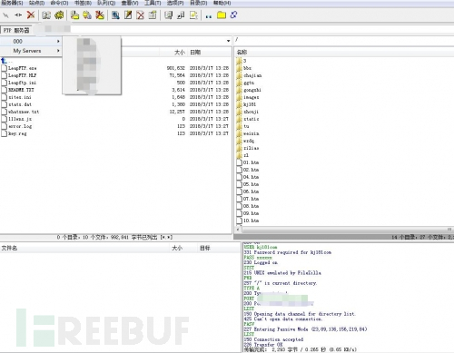Expand the 000 submenu entry
The image size is (454, 353).
point(31,41)
